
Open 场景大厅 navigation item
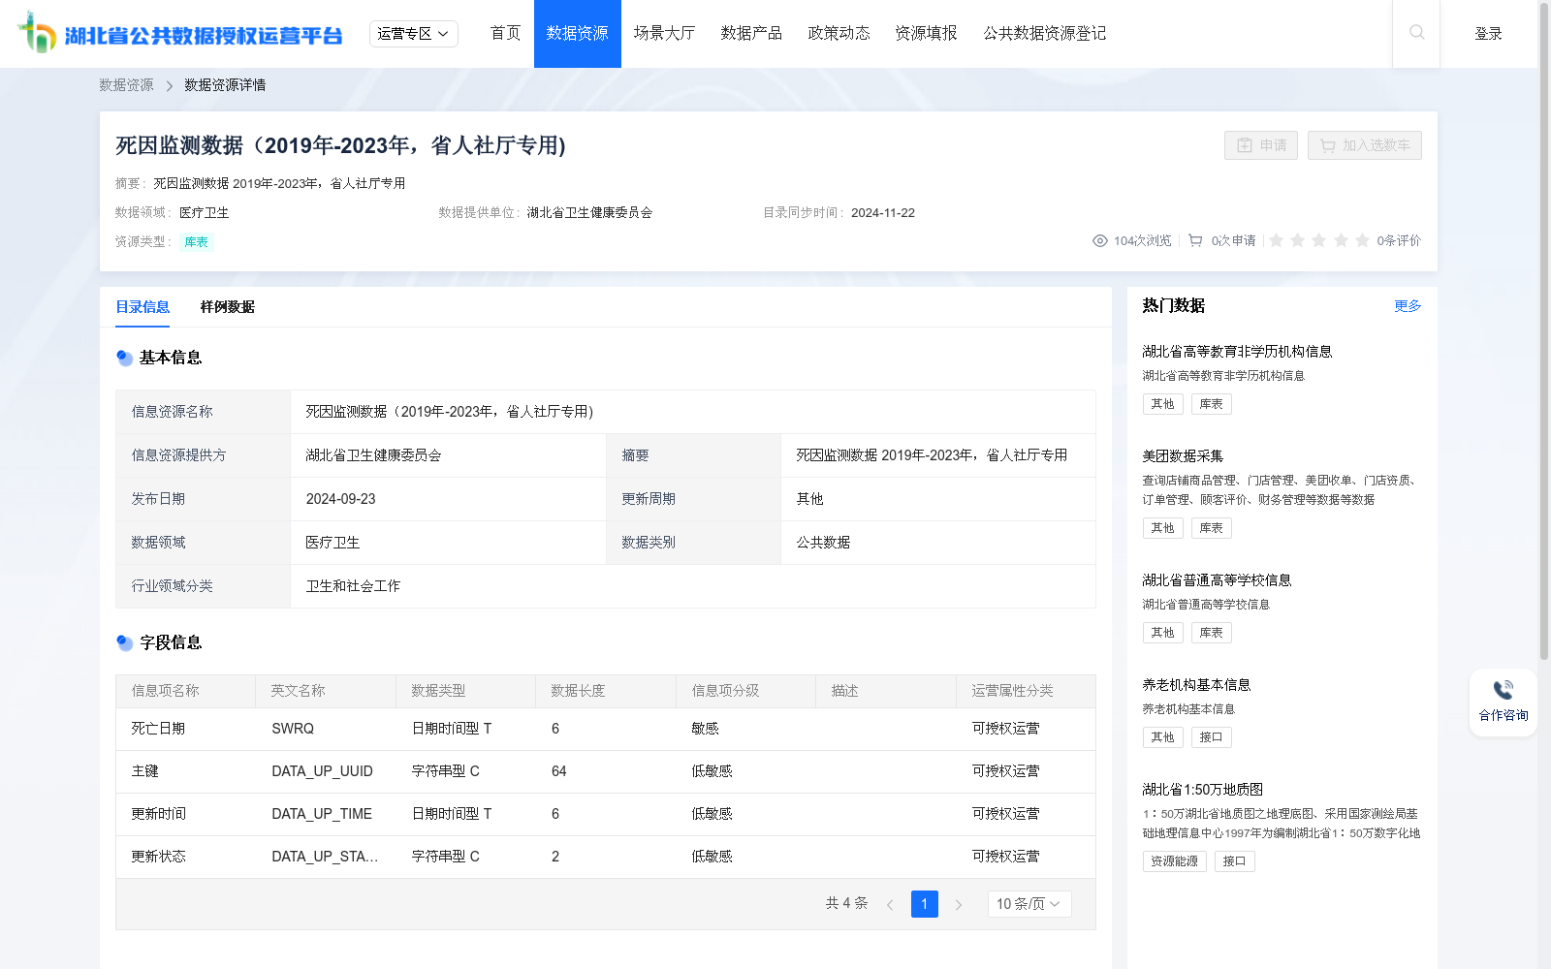coord(664,33)
